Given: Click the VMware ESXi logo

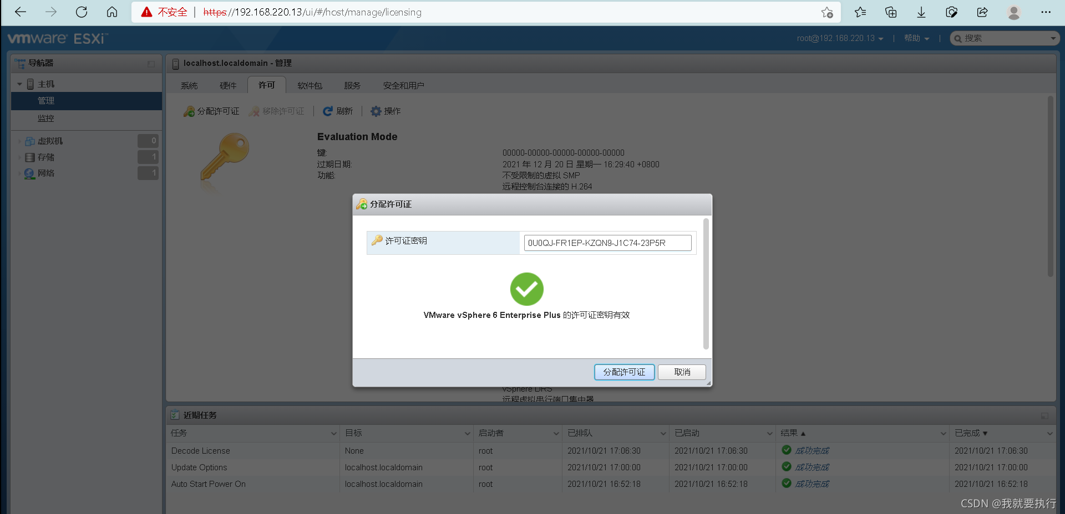Looking at the screenshot, I should coord(58,38).
